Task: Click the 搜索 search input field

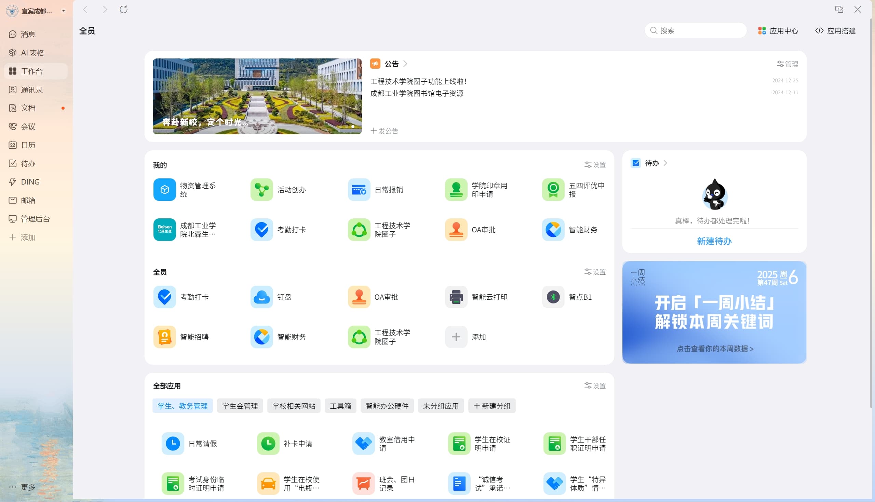Action: pos(695,30)
